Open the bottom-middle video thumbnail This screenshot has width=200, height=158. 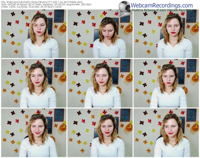(x=100, y=133)
